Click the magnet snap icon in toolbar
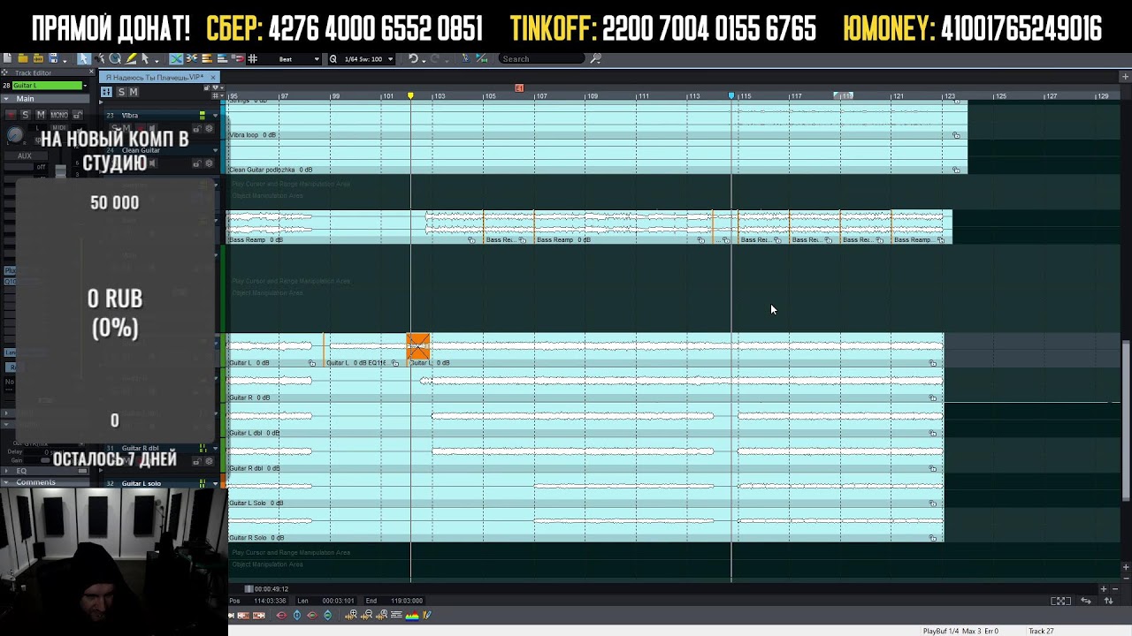This screenshot has width=1132, height=636. tap(238, 59)
